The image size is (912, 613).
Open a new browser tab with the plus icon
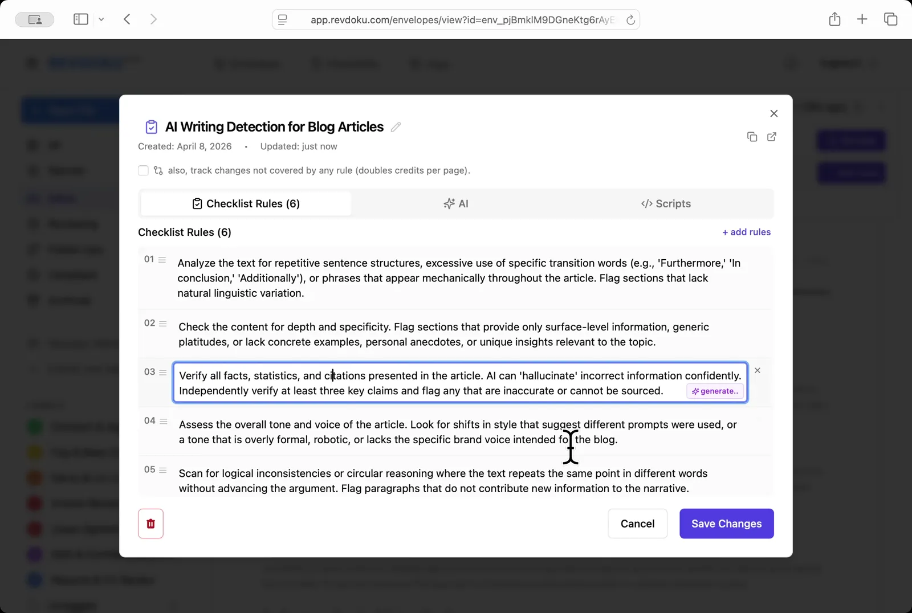click(x=862, y=19)
